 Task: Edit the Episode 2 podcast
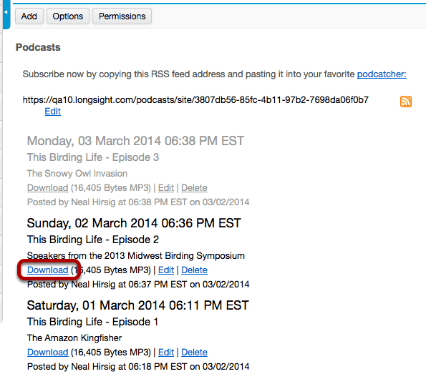point(165,270)
